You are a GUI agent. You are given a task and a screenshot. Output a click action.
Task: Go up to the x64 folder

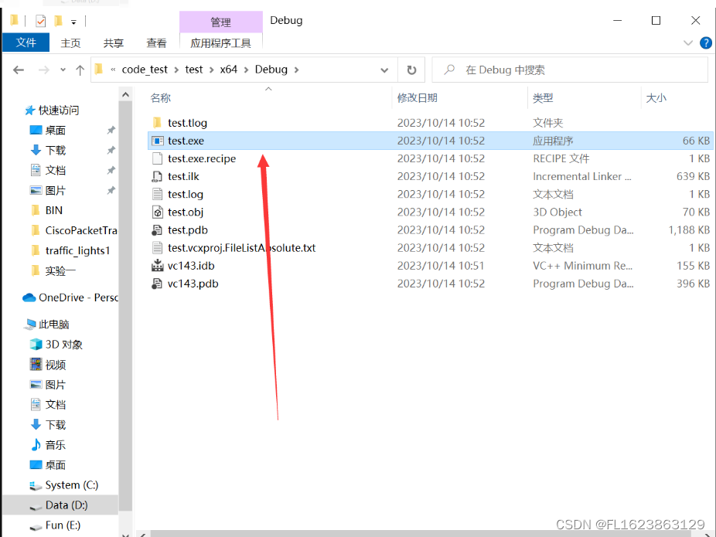point(80,69)
